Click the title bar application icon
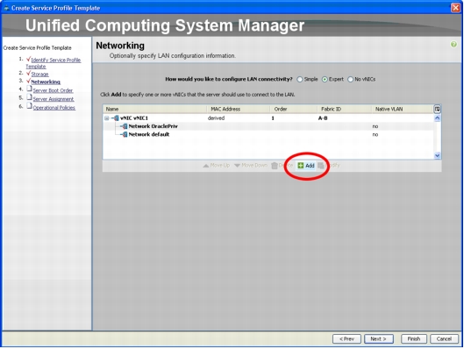464x349 pixels. (x=6, y=8)
